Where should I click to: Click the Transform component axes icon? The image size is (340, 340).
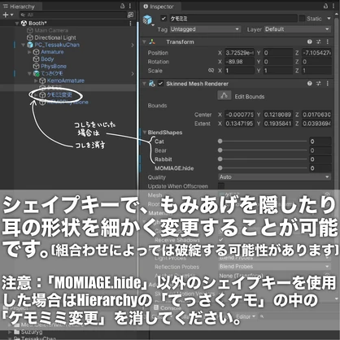(x=152, y=41)
